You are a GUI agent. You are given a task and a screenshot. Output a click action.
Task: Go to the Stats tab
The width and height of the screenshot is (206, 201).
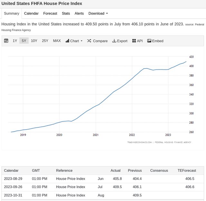[x=66, y=14]
